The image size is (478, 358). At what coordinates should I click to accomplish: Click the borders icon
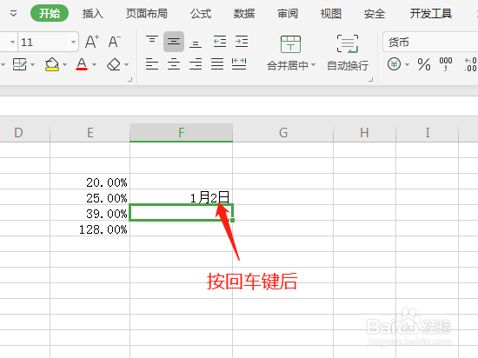coord(20,64)
